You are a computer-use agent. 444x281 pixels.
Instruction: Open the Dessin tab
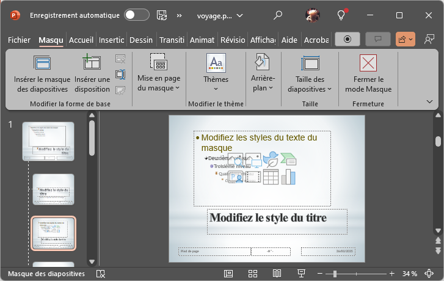click(x=141, y=40)
